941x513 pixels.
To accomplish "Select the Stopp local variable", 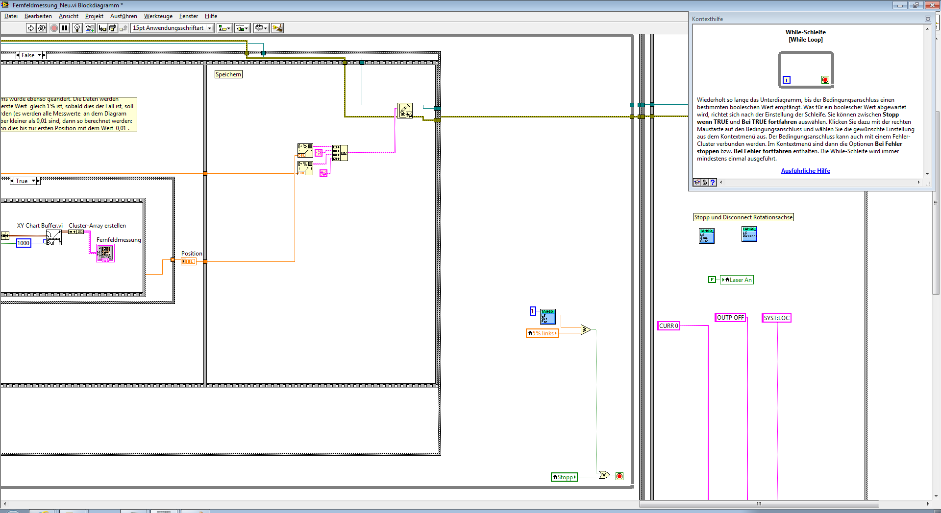I will tap(564, 477).
